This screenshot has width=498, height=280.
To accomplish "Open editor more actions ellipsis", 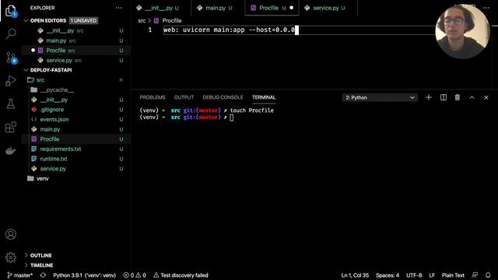I will click(x=486, y=8).
